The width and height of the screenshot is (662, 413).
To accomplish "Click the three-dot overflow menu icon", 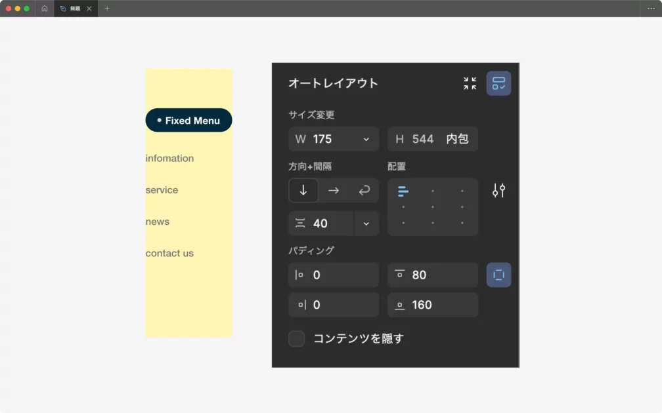I will [x=651, y=9].
